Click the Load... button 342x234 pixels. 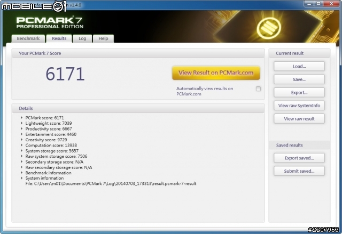(299, 66)
